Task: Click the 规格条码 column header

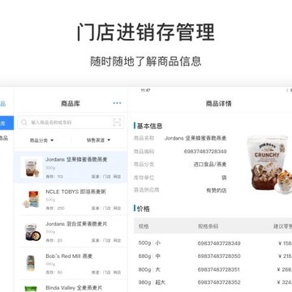Action: click(x=208, y=226)
